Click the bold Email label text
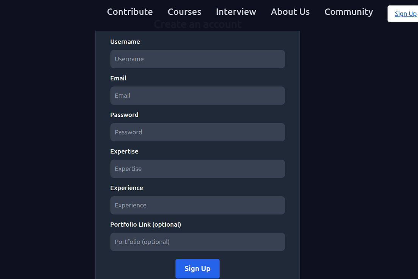Image resolution: width=418 pixels, height=279 pixels. point(118,78)
